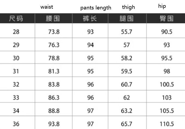
Task: Select the 腿围 header cell
Action: tap(126, 19)
